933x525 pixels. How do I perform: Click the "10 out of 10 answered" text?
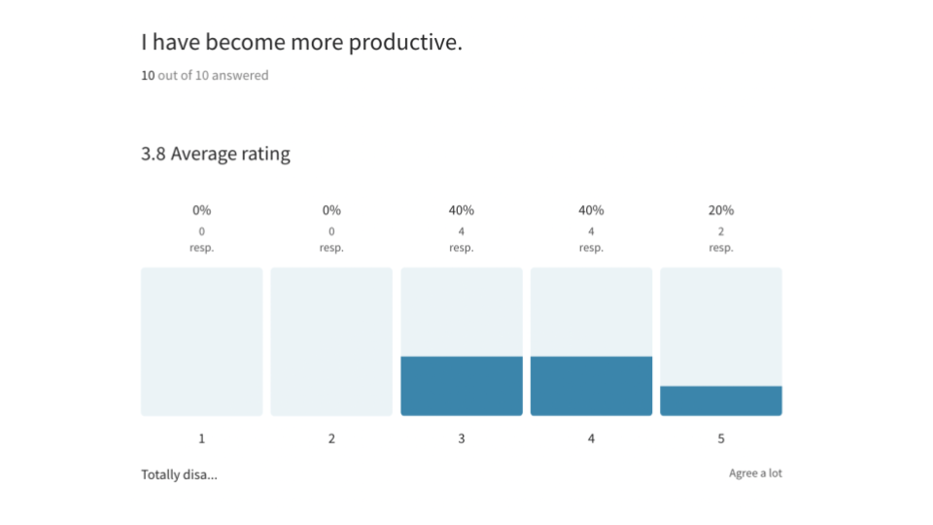(205, 75)
